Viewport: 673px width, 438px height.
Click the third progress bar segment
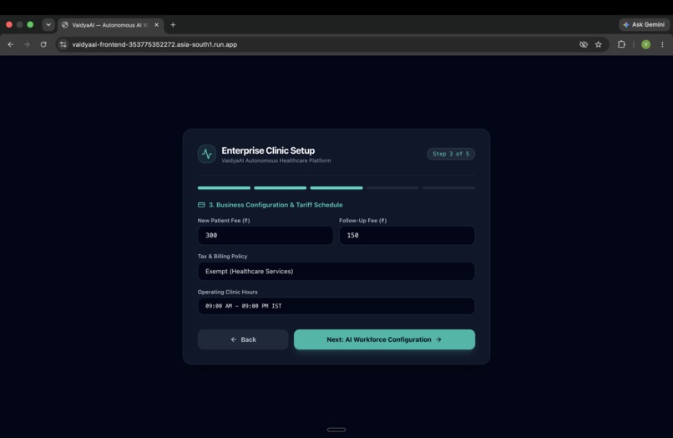tap(336, 188)
